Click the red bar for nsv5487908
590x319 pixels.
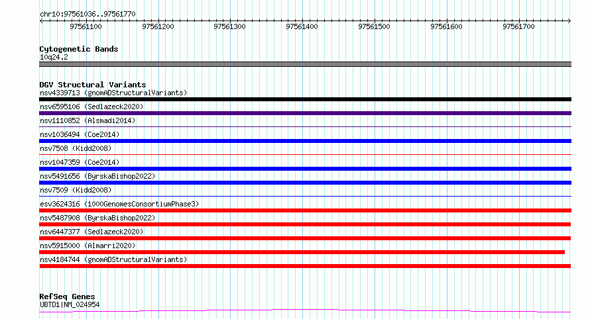coord(305,224)
